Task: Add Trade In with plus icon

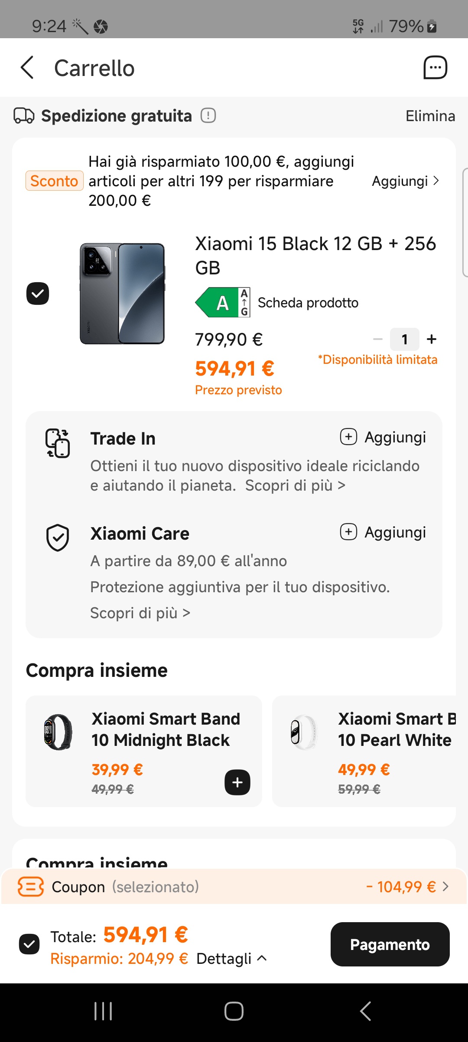Action: click(x=348, y=437)
